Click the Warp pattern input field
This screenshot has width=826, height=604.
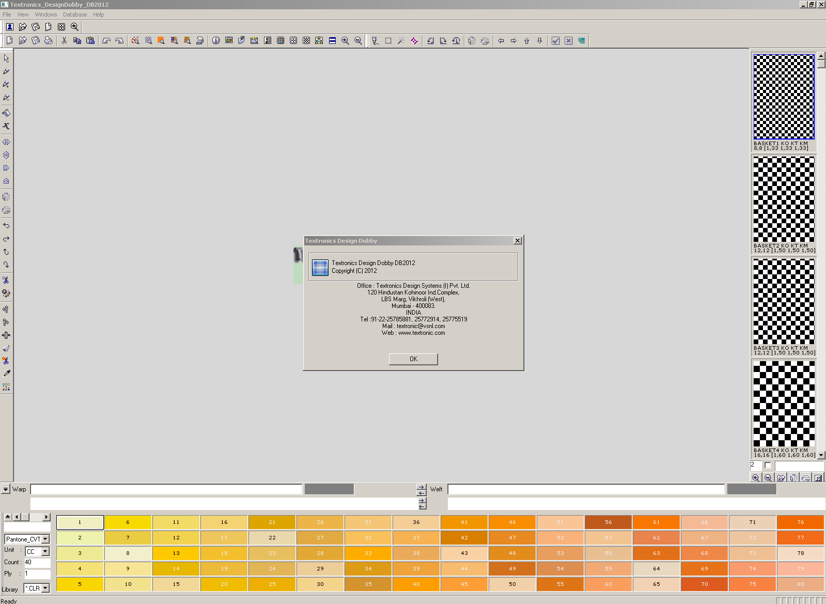coord(166,489)
